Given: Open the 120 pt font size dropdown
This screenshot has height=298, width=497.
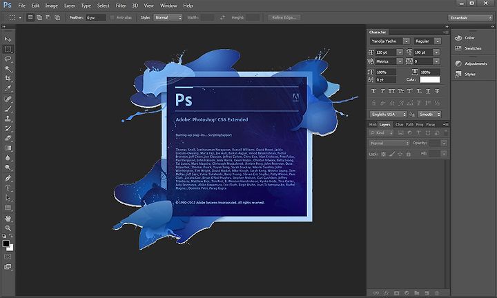Looking at the screenshot, I should click(x=400, y=52).
